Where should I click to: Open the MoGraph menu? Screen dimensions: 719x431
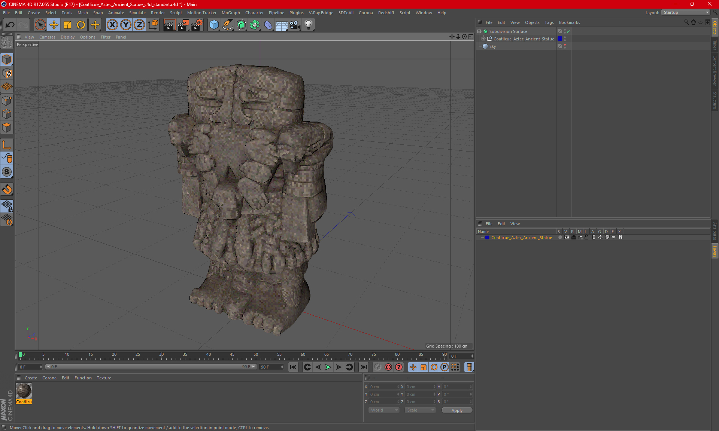pyautogui.click(x=231, y=13)
